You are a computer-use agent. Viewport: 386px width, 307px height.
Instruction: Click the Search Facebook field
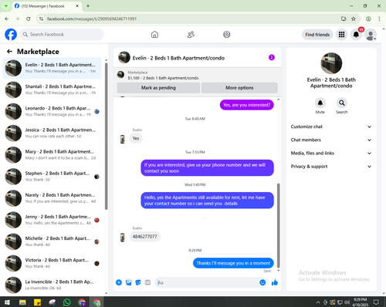coord(62,35)
